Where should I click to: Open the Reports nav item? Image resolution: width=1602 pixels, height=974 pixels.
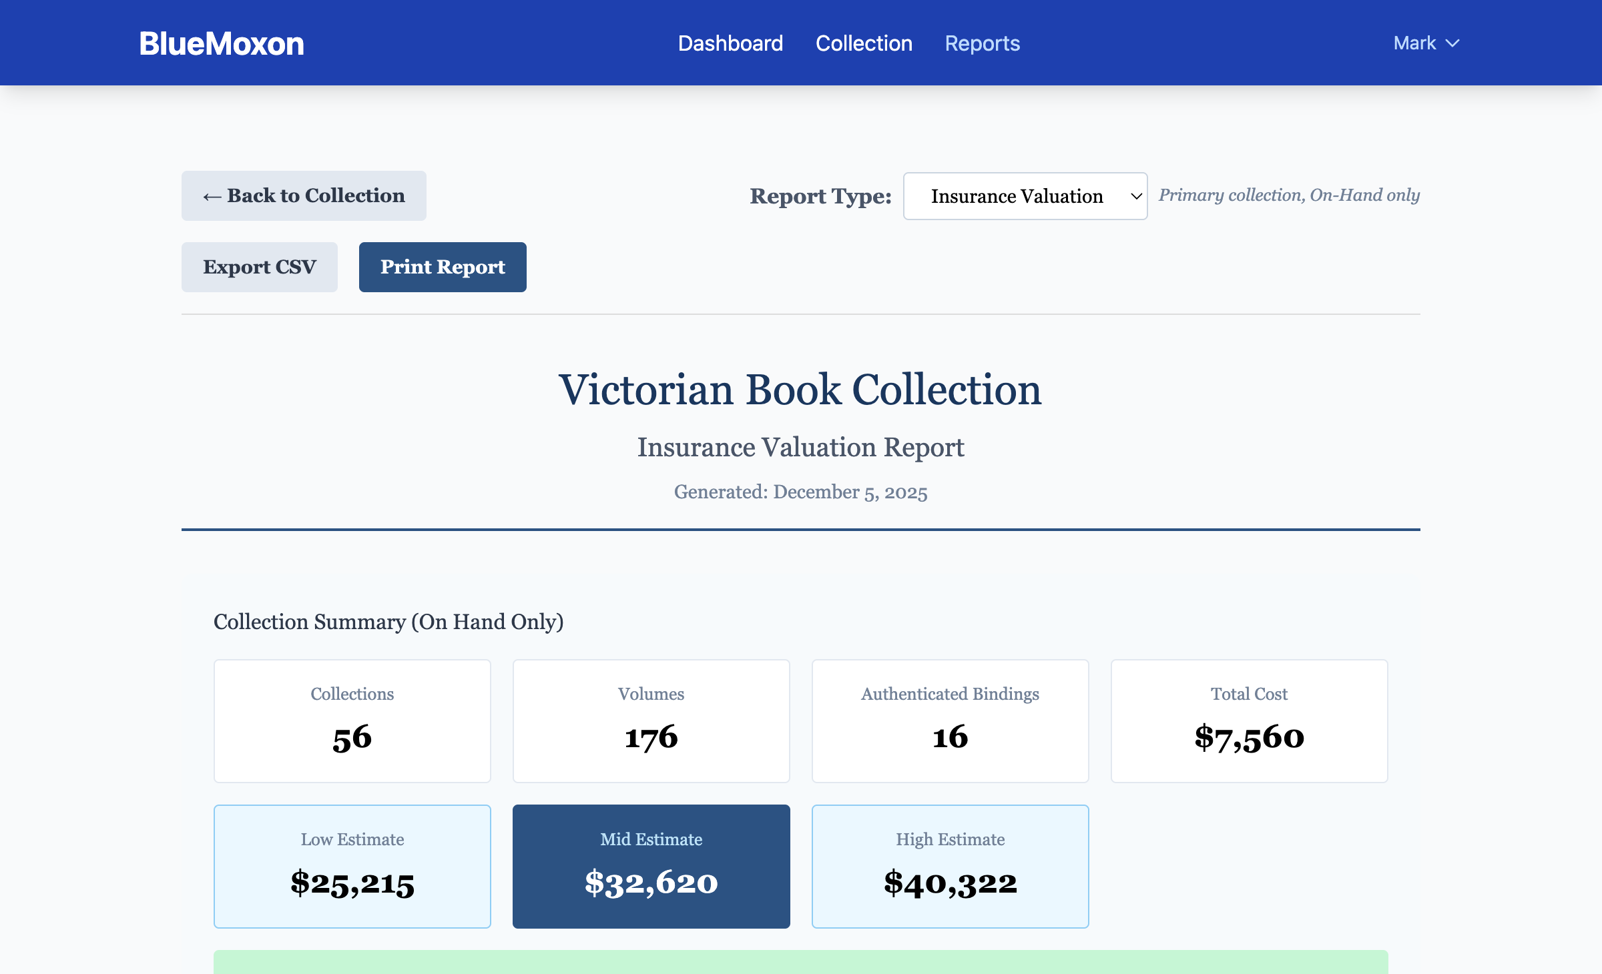point(982,43)
